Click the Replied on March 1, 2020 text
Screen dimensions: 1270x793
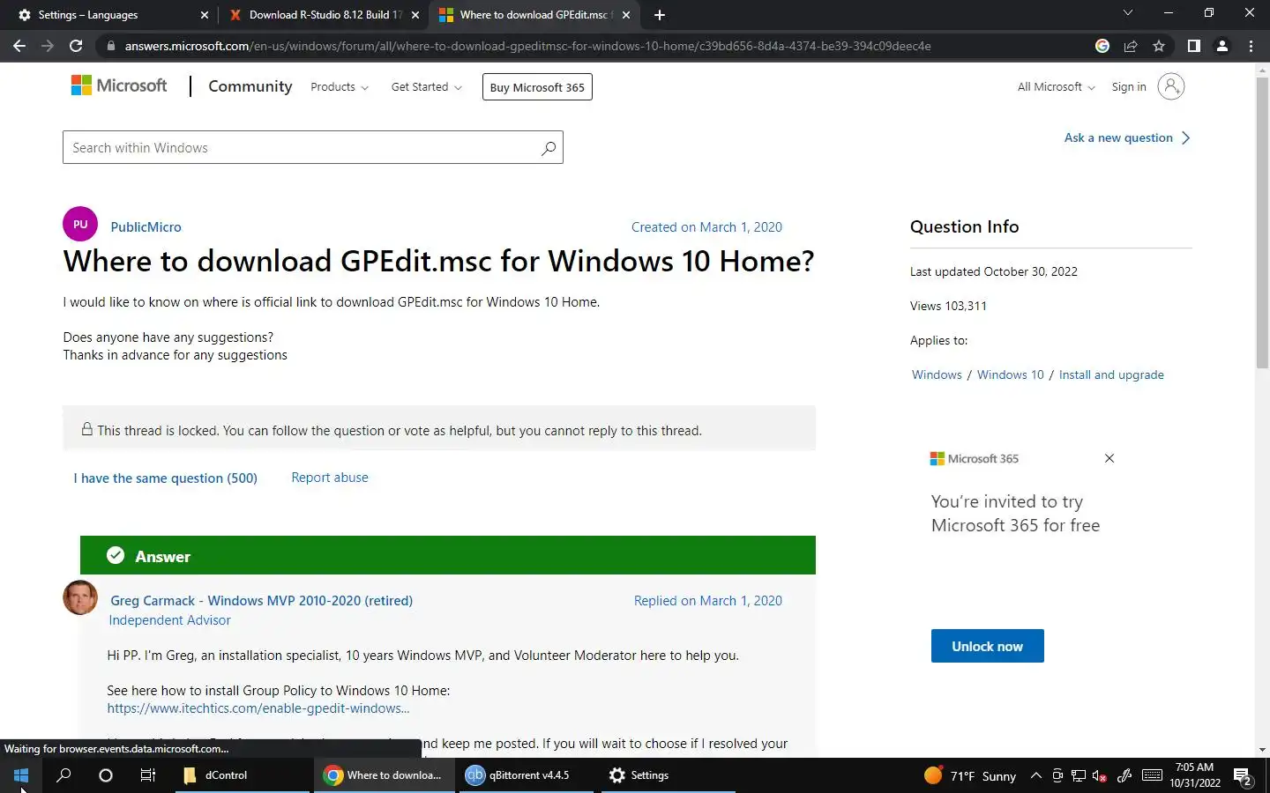(708, 601)
